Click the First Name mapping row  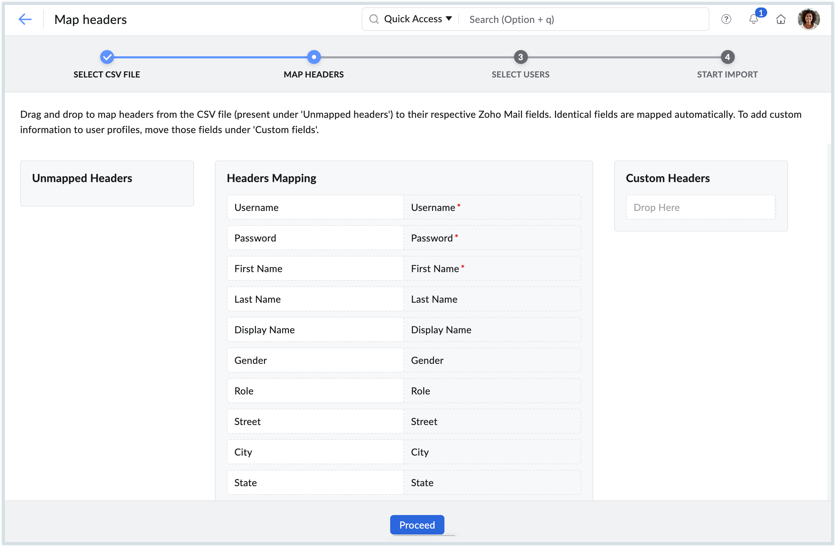[404, 268]
